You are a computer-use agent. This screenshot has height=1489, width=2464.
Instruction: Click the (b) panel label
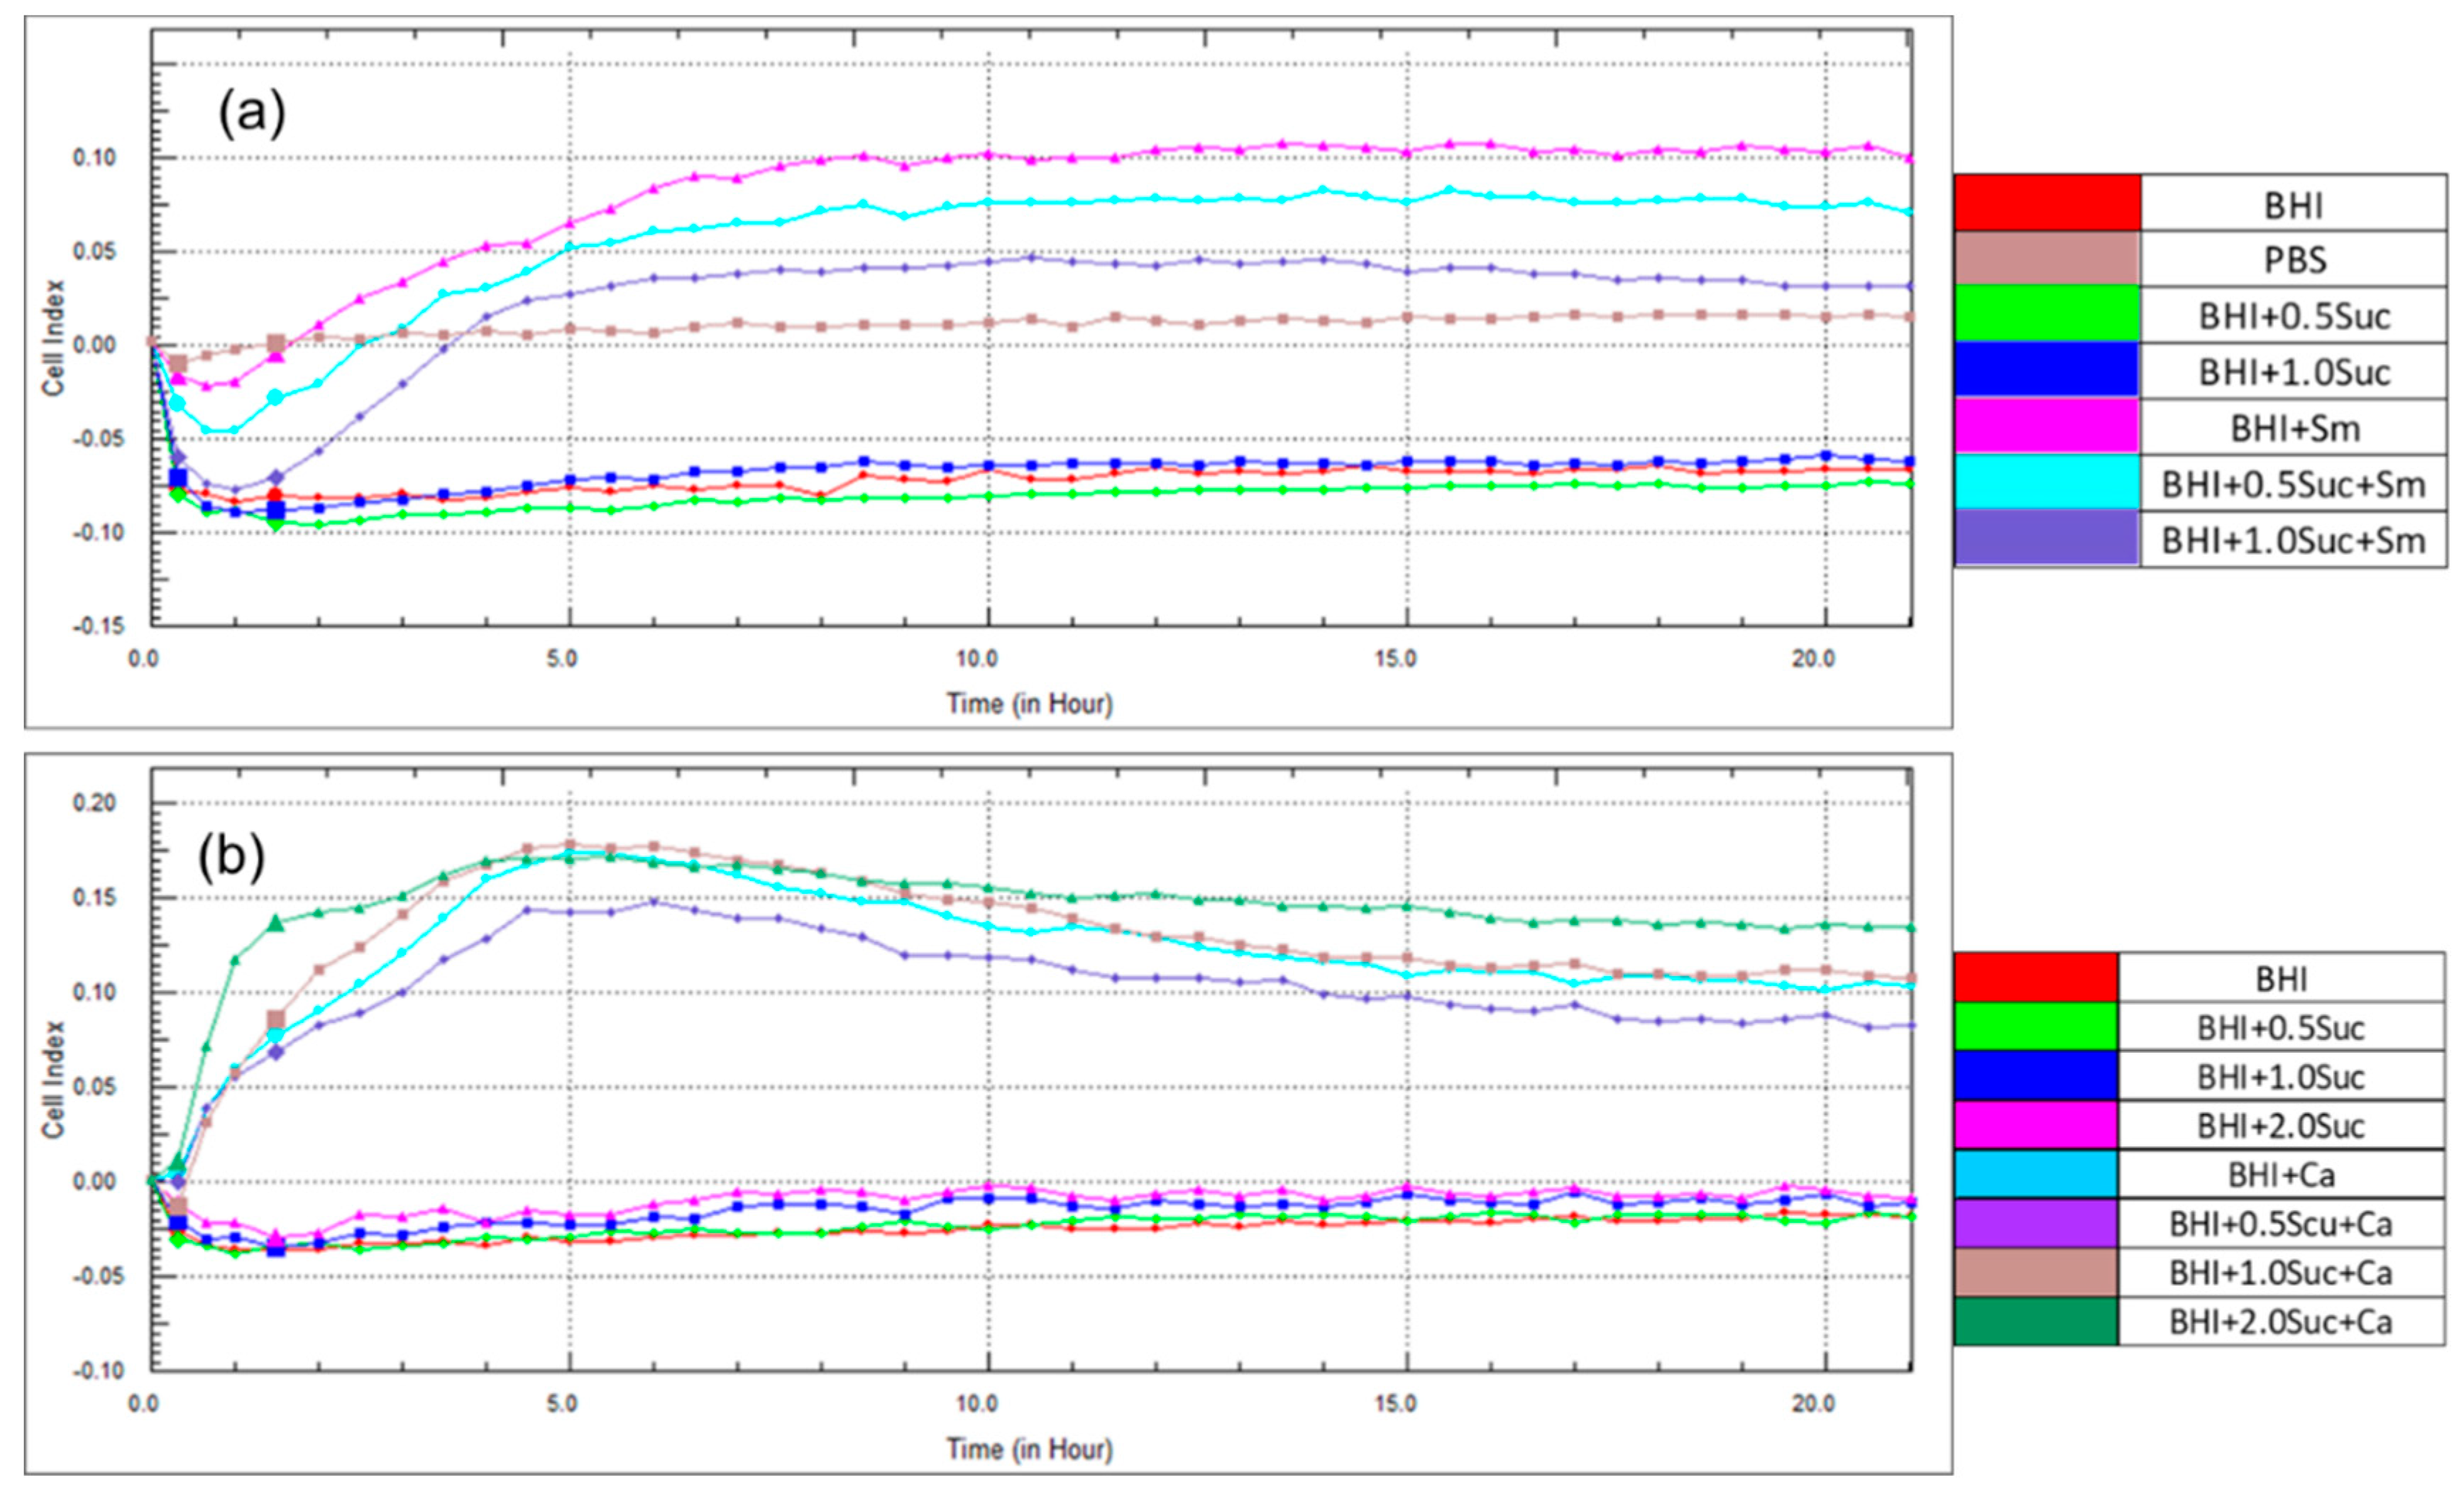click(231, 858)
